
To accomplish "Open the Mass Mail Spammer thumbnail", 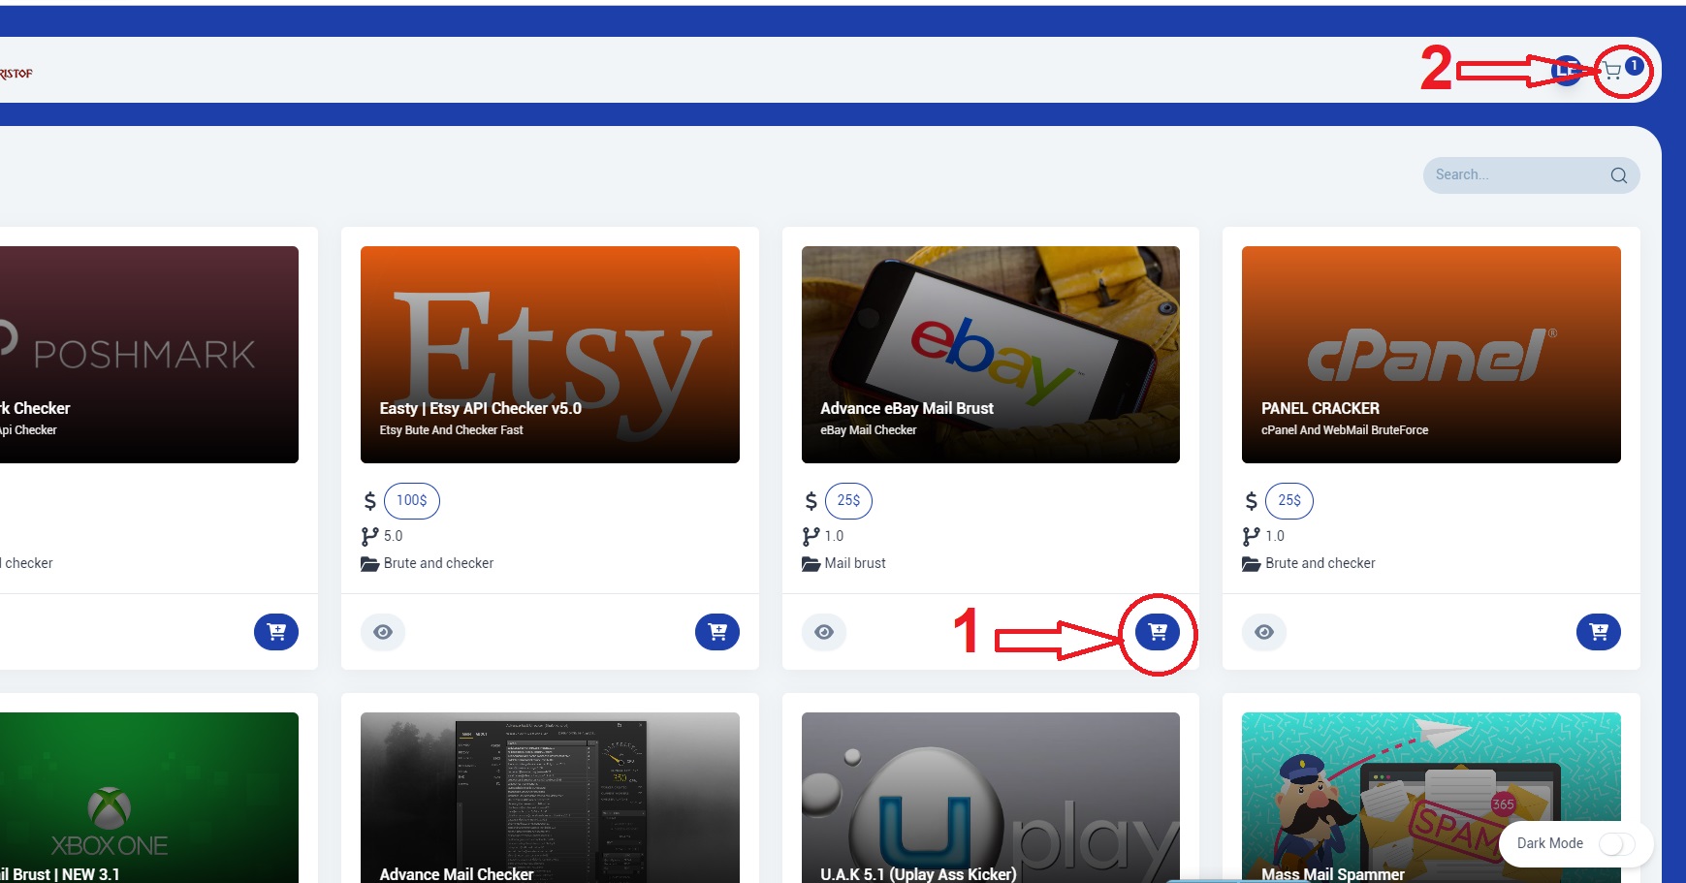I will coord(1431,797).
